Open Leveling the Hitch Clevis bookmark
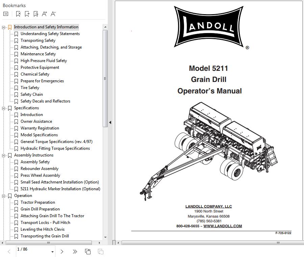 click(x=43, y=229)
